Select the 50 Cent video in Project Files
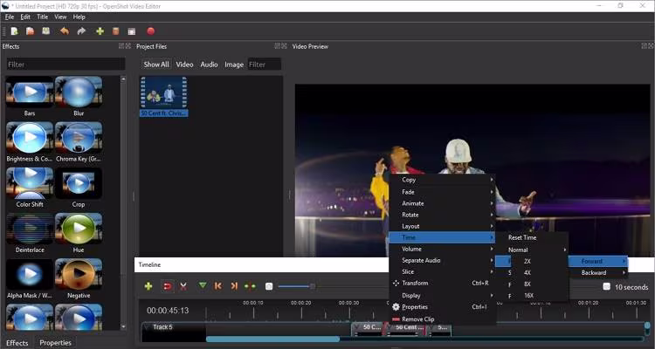Screen dimensions: 655x349 pyautogui.click(x=164, y=97)
